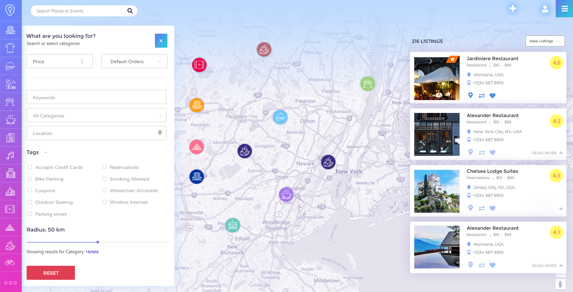The height and width of the screenshot is (292, 573).
Task: Click the red cinema marker on map
Action: pos(199,65)
